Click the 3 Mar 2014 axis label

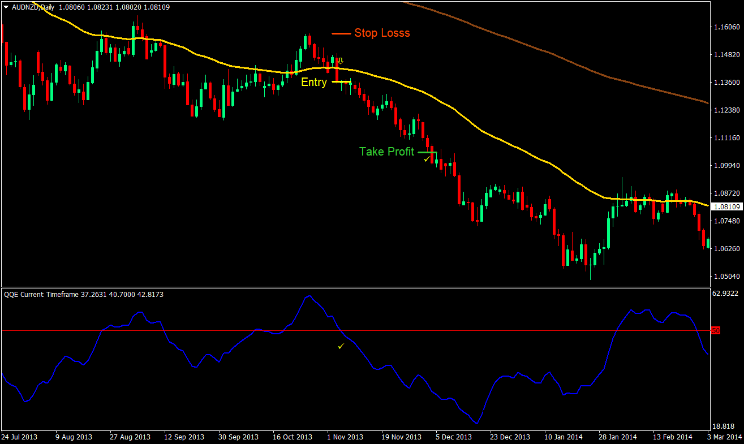(725, 437)
